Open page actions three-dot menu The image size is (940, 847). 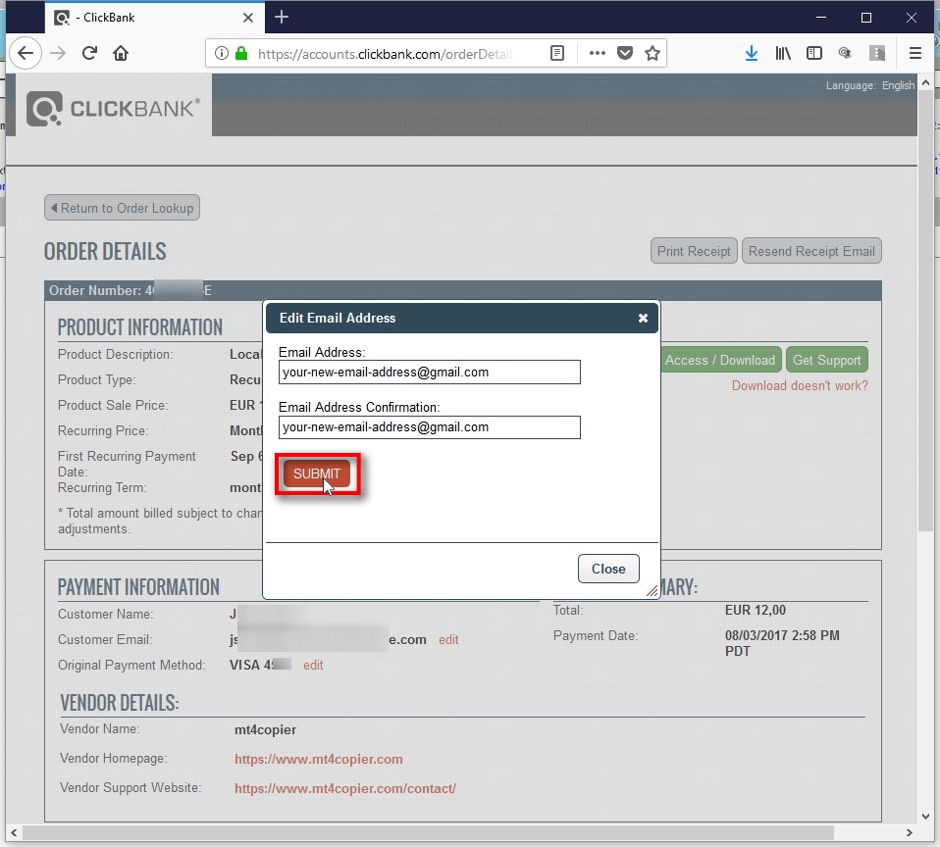pyautogui.click(x=598, y=53)
